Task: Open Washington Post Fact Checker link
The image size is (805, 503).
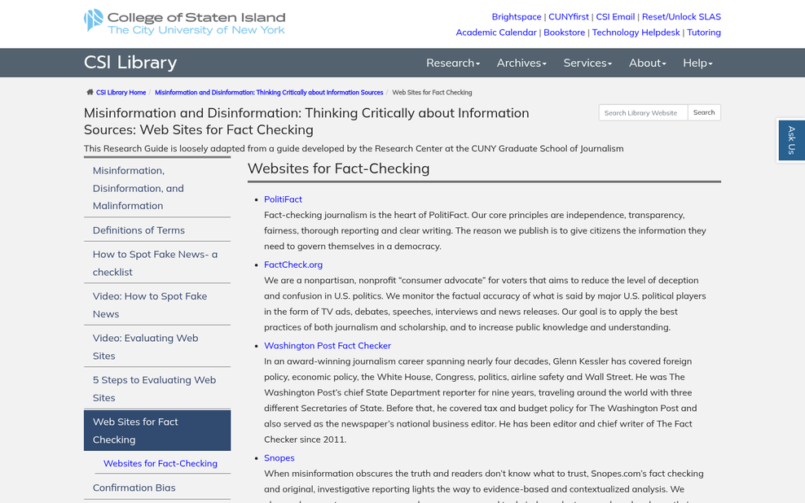Action: [328, 346]
